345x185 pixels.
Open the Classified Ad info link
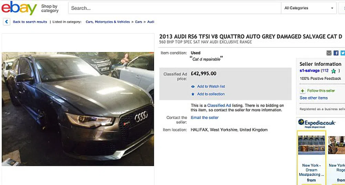click(219, 105)
